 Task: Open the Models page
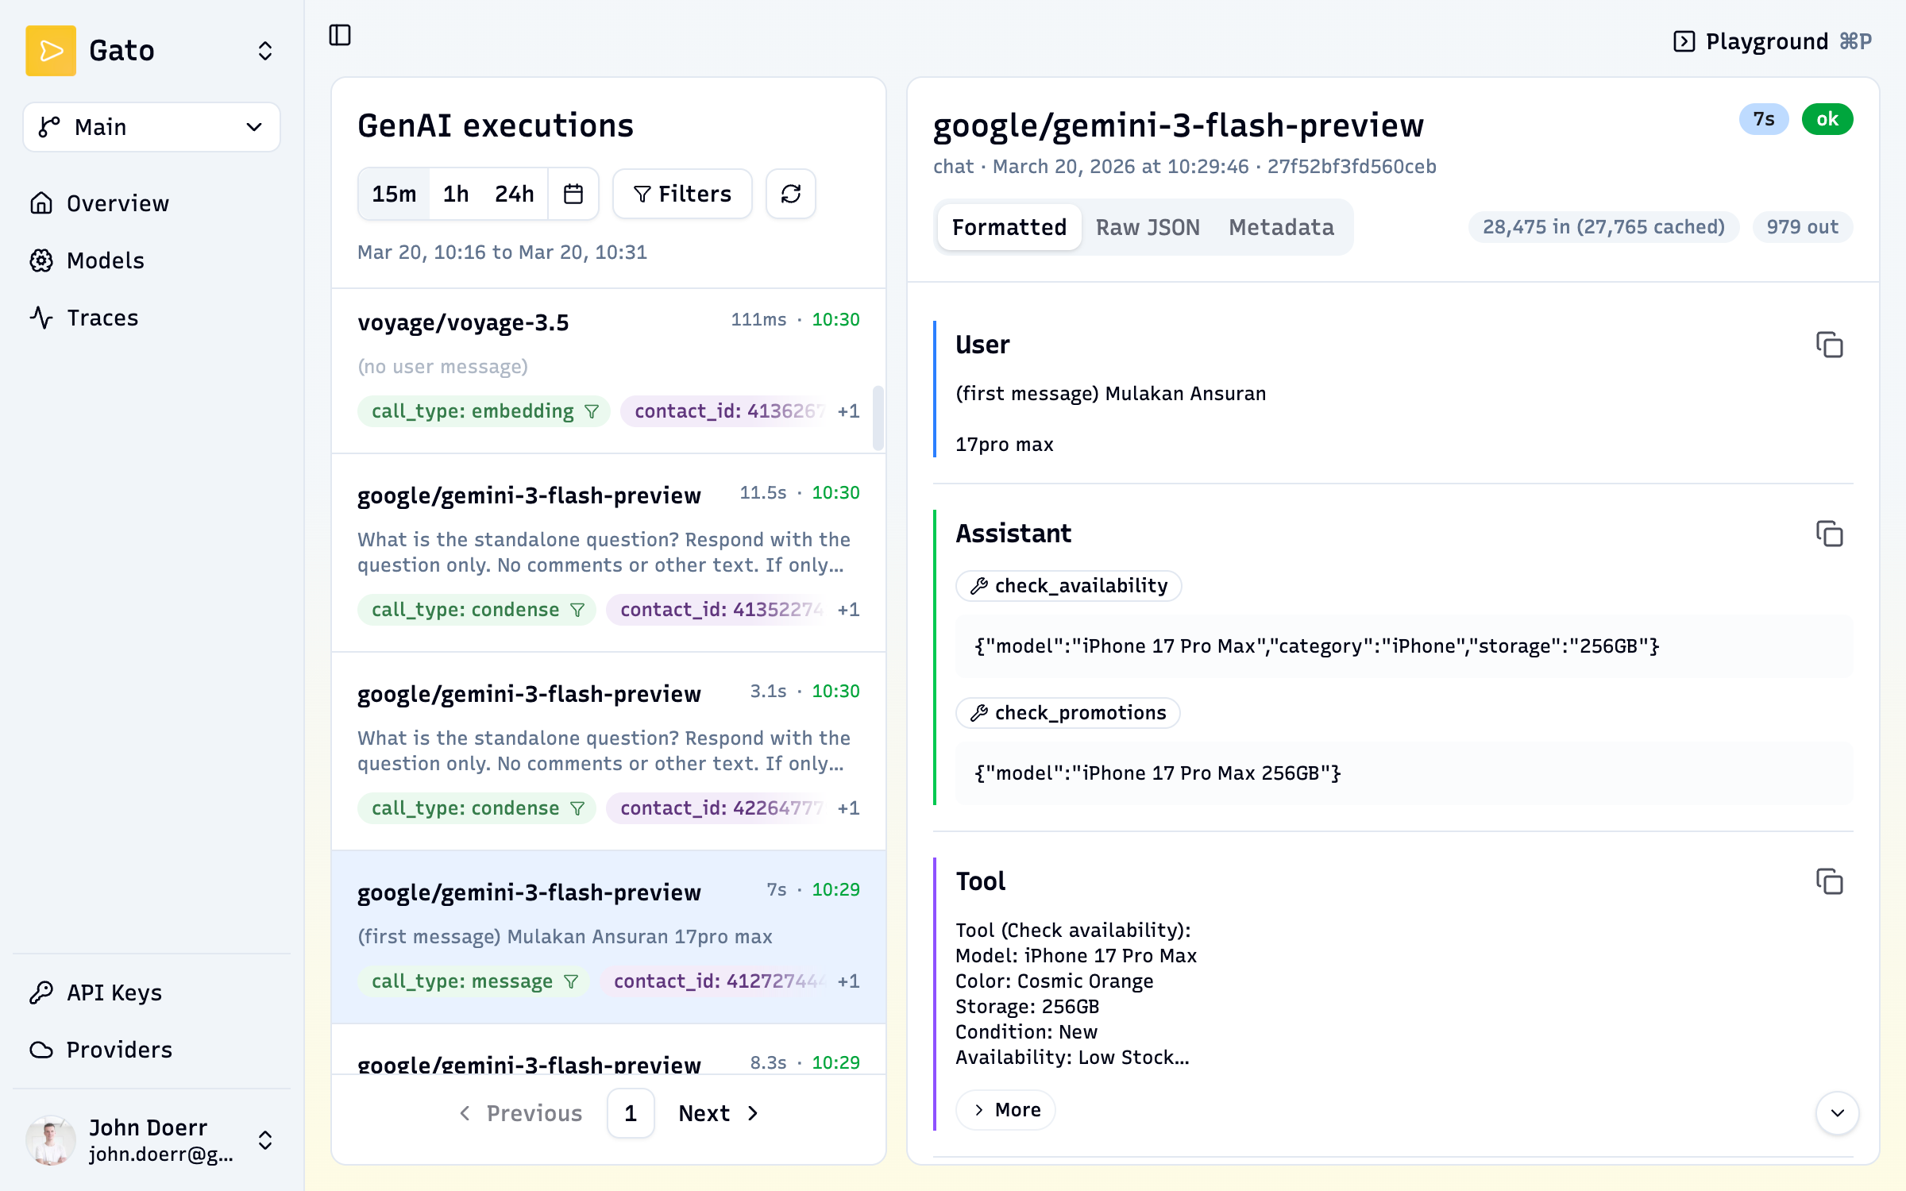(105, 260)
